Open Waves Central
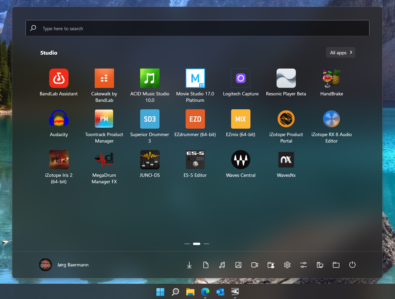395x299 pixels. (241, 160)
